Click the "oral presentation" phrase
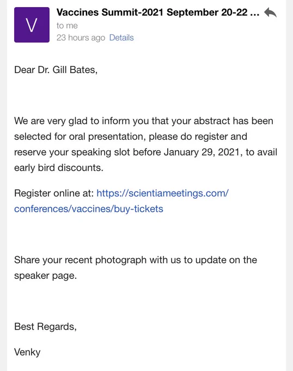Viewport: 293px width, 371px height. [x=107, y=136]
